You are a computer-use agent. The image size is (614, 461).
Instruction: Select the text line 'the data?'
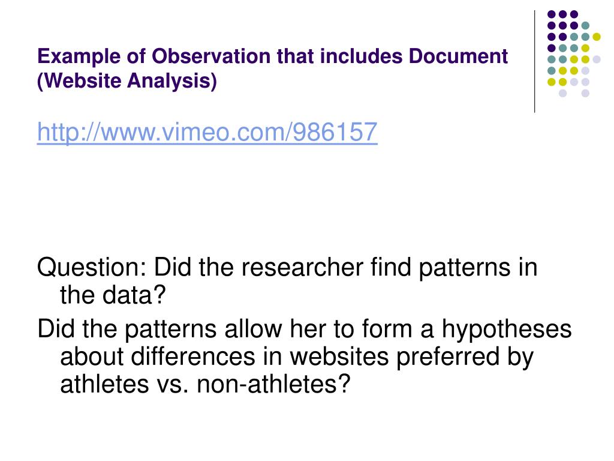tap(113, 295)
